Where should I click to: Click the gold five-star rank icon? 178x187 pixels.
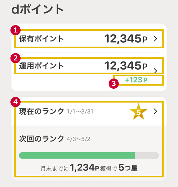pos(138,112)
